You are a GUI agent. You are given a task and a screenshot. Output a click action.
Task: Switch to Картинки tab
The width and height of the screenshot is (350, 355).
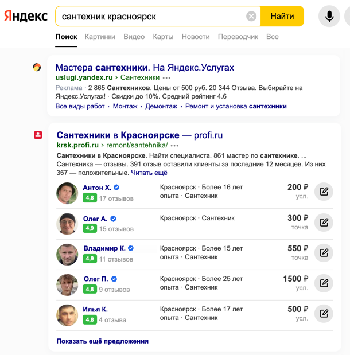[x=100, y=37]
